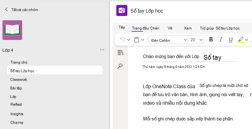Expand the paste options dropdown
The height and width of the screenshot is (129, 252).
(142, 40)
